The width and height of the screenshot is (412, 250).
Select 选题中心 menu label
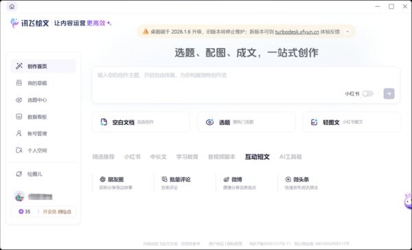click(37, 100)
